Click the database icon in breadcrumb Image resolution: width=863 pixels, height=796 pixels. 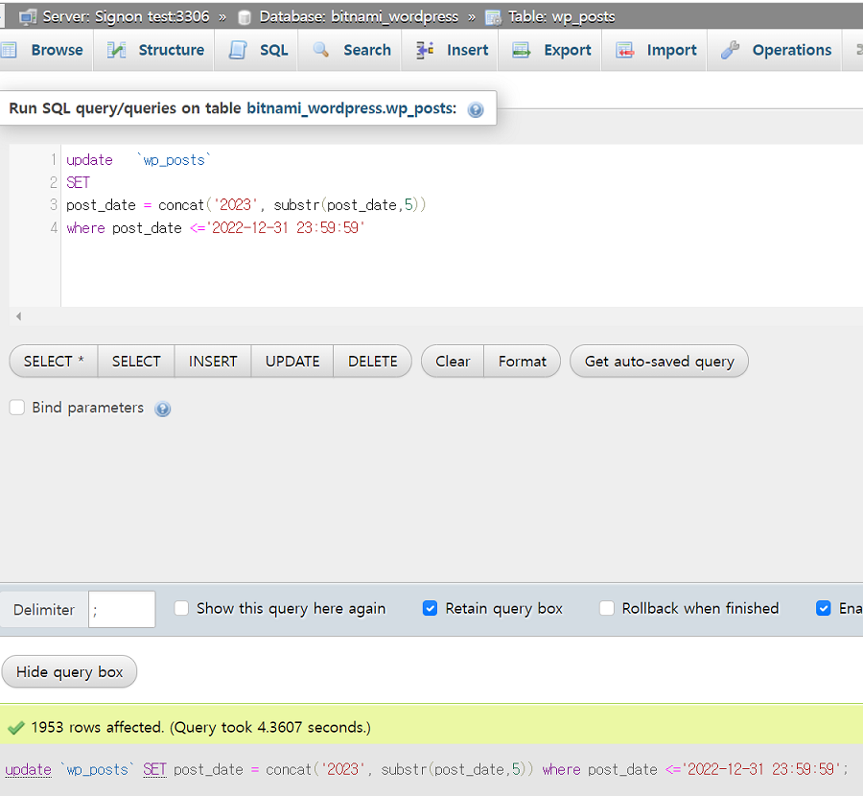click(245, 16)
